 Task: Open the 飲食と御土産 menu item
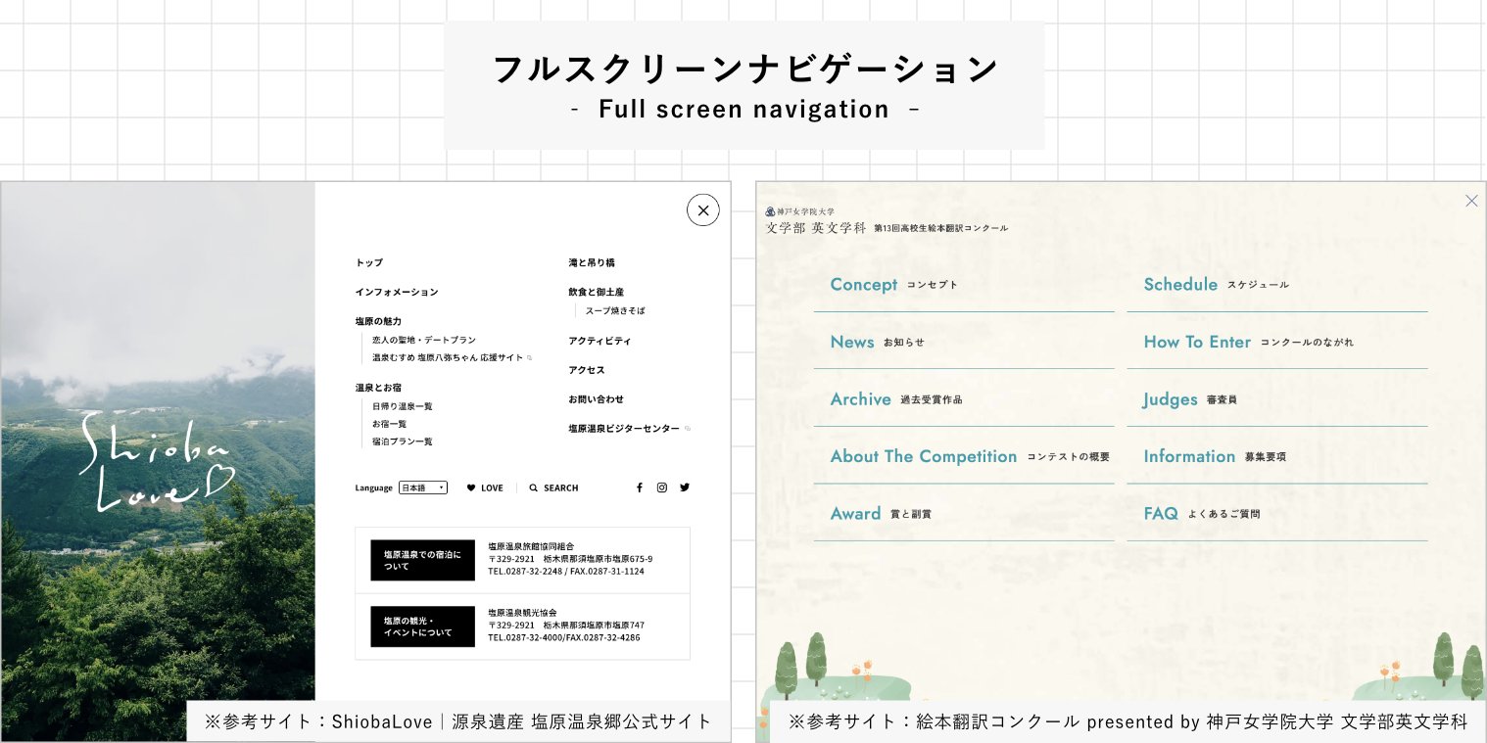[x=596, y=292]
